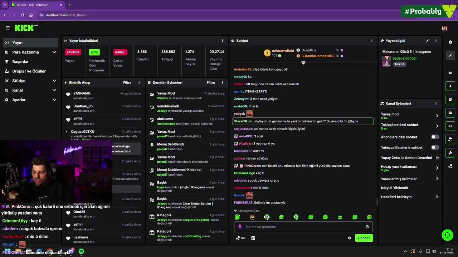Open the Kanal Eylemleri panel options menu
The height and width of the screenshot is (257, 458).
coord(436,104)
